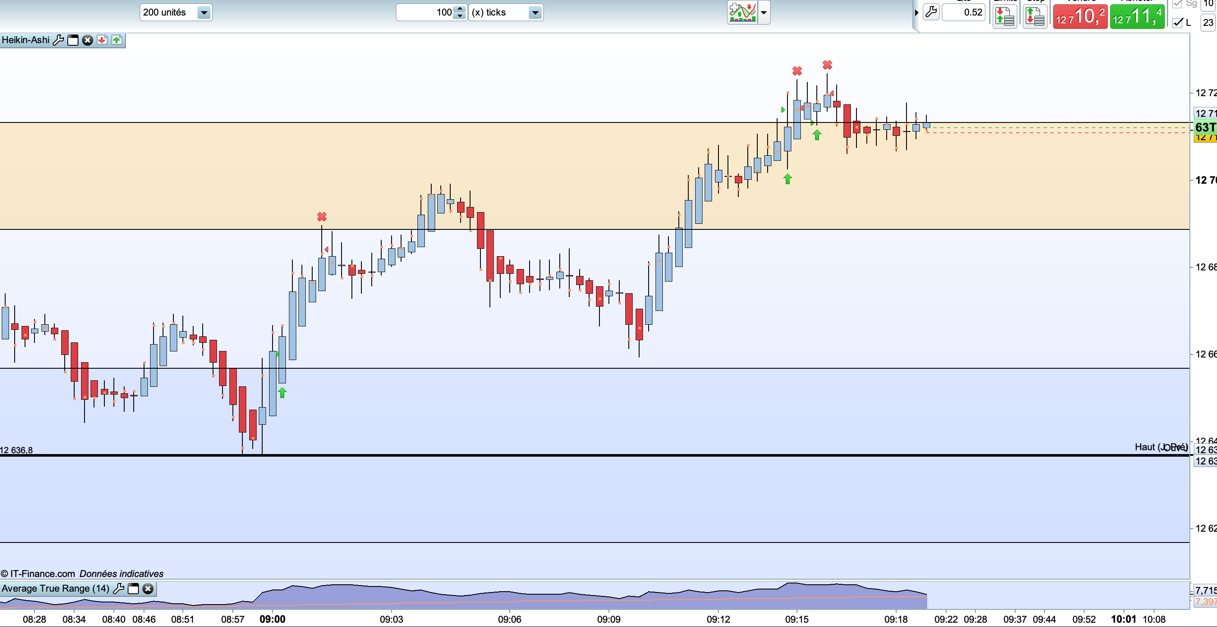Screen dimensions: 1217x627
Task: Click the green Acheter price button
Action: coord(1137,17)
